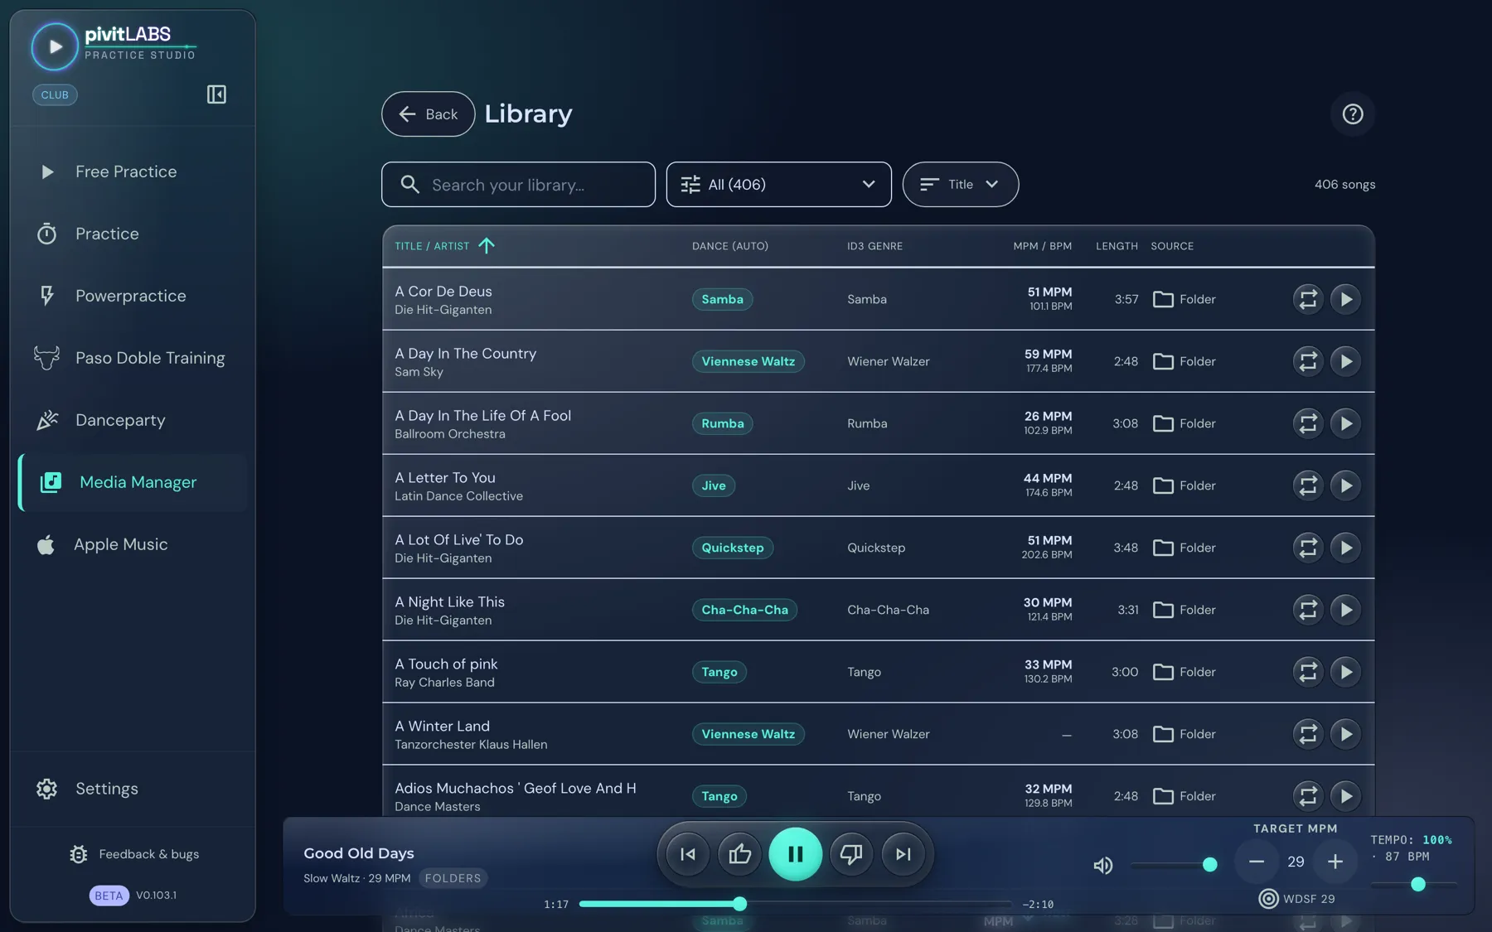Like the current song with thumbs up
The width and height of the screenshot is (1492, 932).
tap(739, 853)
